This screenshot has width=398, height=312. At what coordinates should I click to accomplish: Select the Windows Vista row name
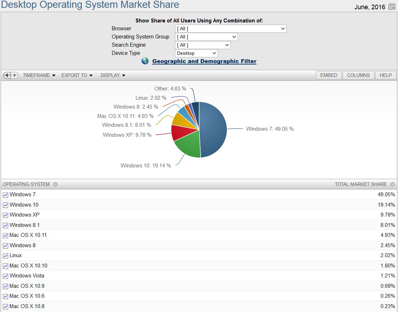27,276
